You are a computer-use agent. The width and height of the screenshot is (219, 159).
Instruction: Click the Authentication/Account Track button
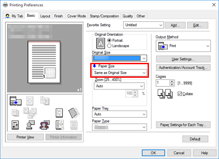coord(183,68)
